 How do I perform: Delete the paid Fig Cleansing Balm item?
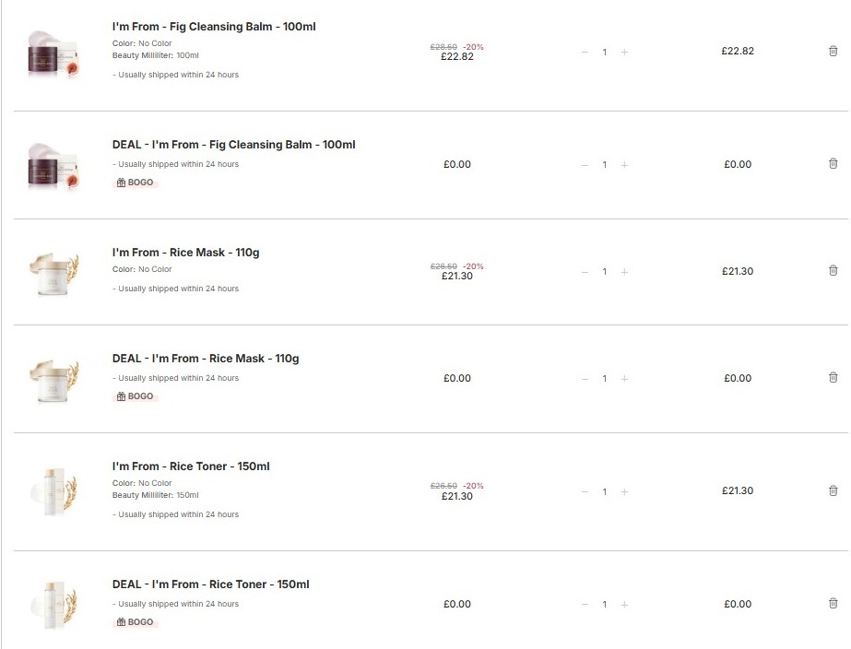pyautogui.click(x=833, y=52)
